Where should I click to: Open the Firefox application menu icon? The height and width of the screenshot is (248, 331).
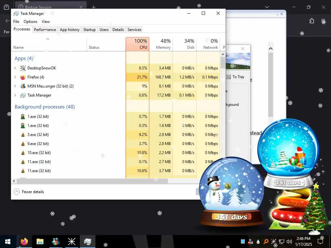[x=323, y=21]
